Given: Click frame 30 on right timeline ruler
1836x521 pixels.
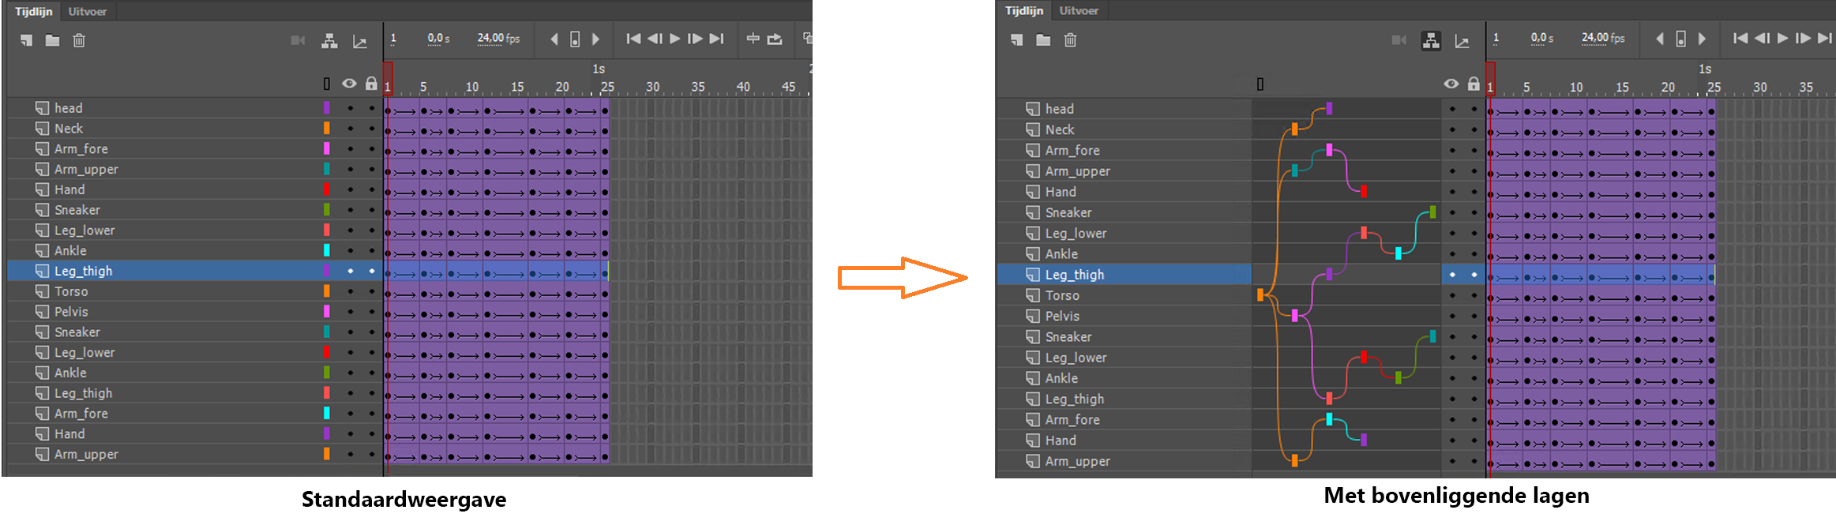Looking at the screenshot, I should [x=1759, y=87].
